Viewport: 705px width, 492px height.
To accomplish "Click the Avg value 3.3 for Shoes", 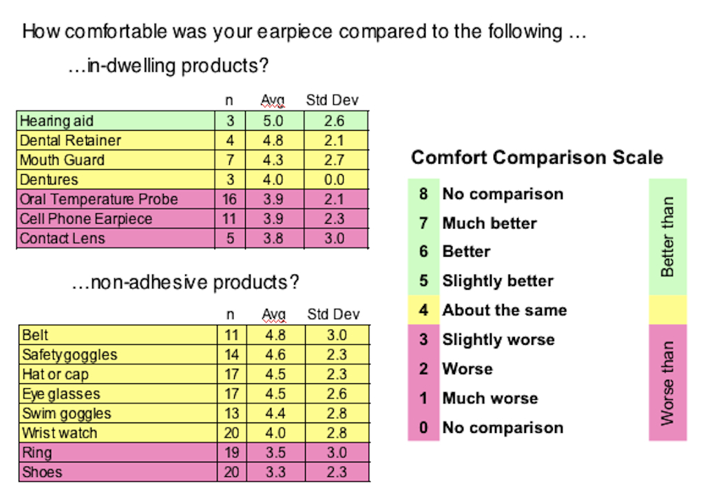I will coord(275,473).
